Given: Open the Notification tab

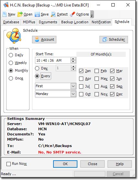Looking at the screenshot, I should pyautogui.click(x=101, y=22).
